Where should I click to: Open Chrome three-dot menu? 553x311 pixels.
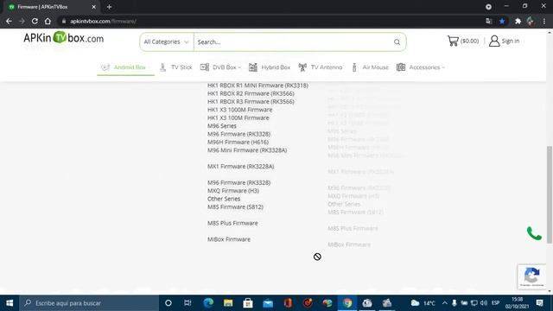pyautogui.click(x=544, y=21)
